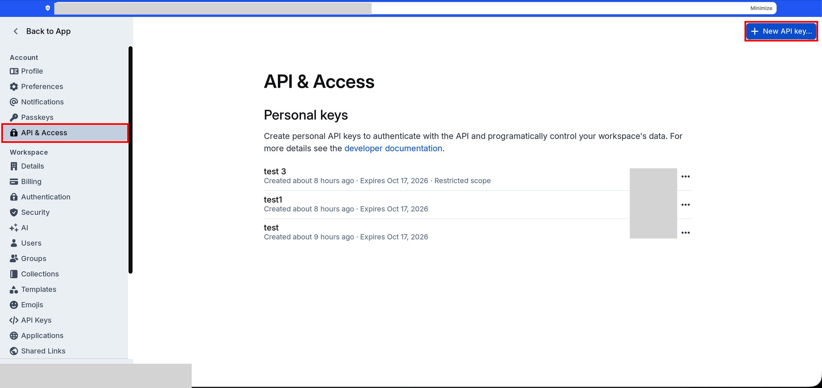This screenshot has height=388, width=822.
Task: Open the Billing page
Action: point(64,181)
